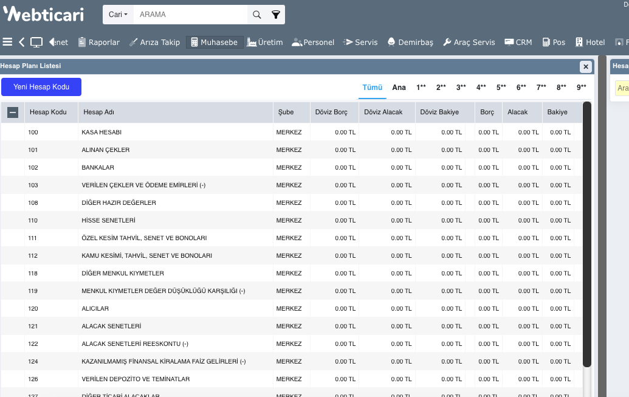Switch to the Ana accounts tab

(x=399, y=88)
